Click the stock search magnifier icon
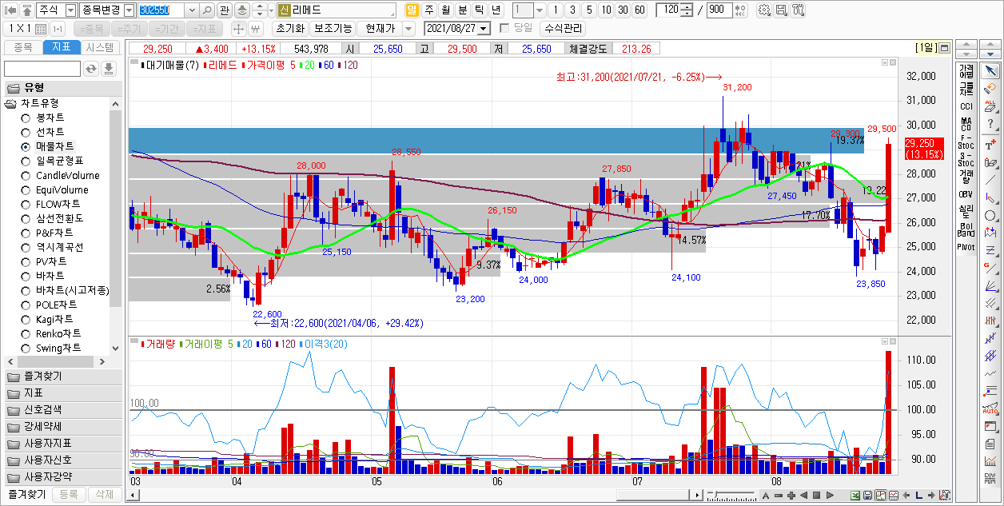The height and width of the screenshot is (506, 1004). click(207, 10)
